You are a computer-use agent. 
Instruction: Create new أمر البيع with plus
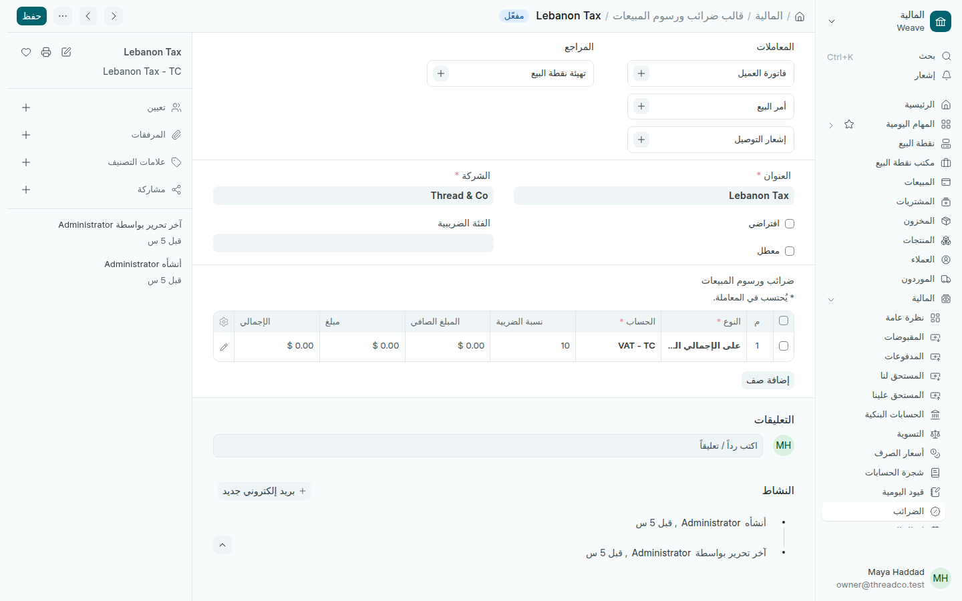click(641, 106)
